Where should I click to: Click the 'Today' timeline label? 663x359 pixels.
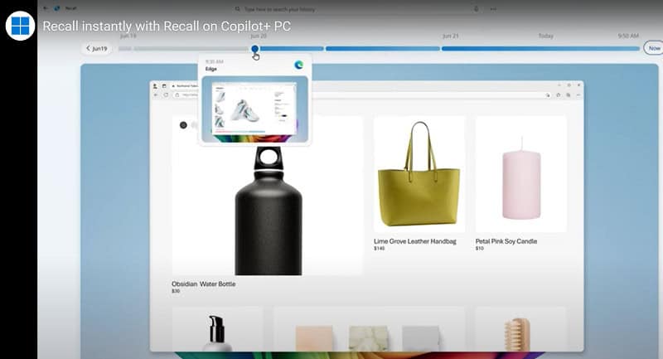tap(545, 36)
